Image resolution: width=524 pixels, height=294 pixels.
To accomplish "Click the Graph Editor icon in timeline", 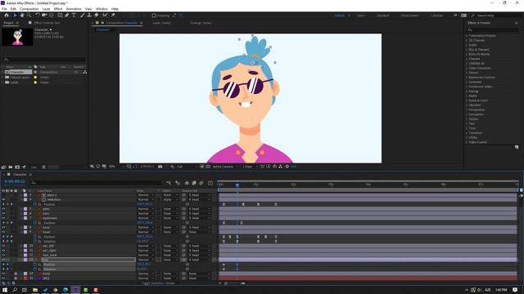I will [x=210, y=183].
